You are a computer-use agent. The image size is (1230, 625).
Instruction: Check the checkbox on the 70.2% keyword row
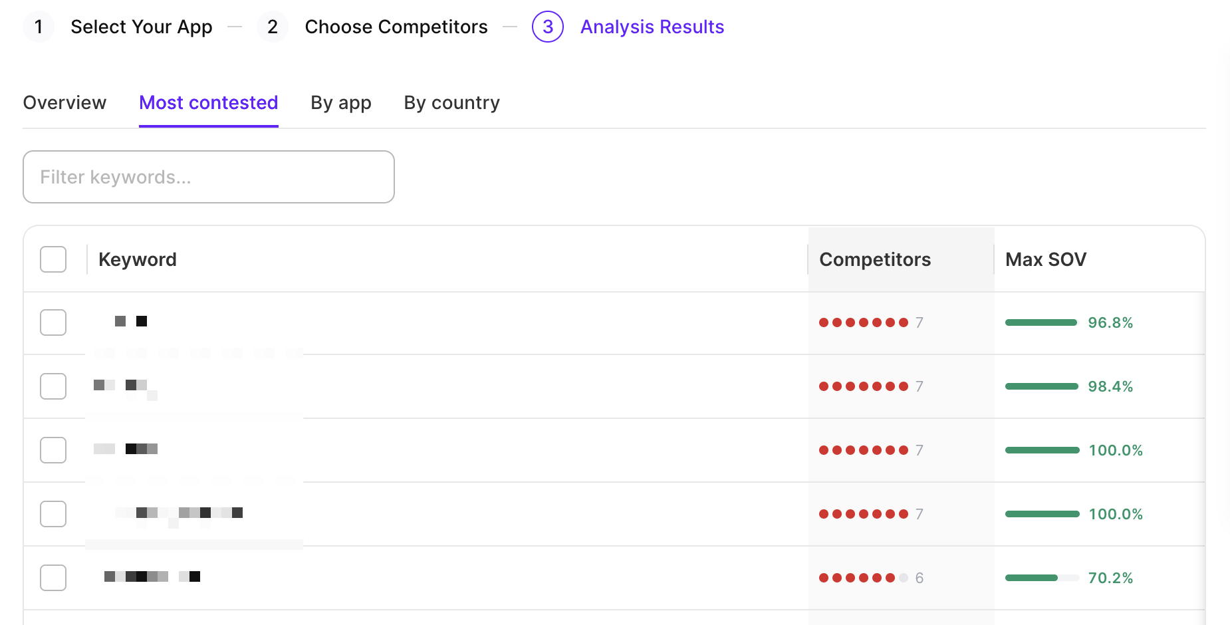point(53,578)
